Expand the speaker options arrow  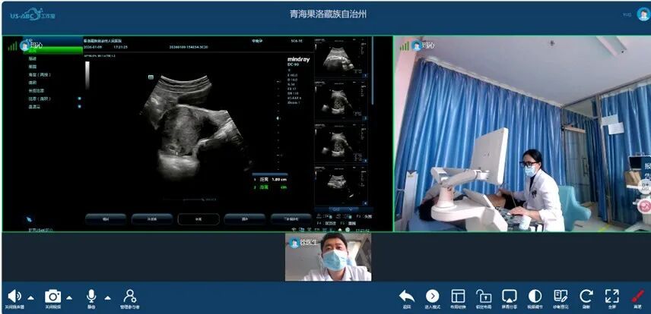point(31,297)
